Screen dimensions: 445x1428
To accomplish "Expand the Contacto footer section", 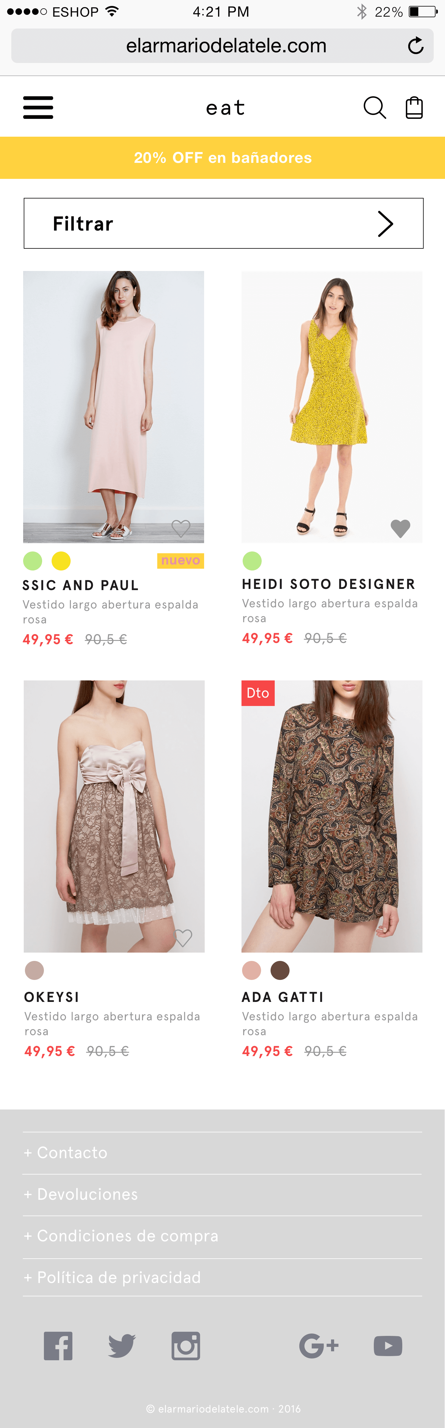I will [x=223, y=1153].
